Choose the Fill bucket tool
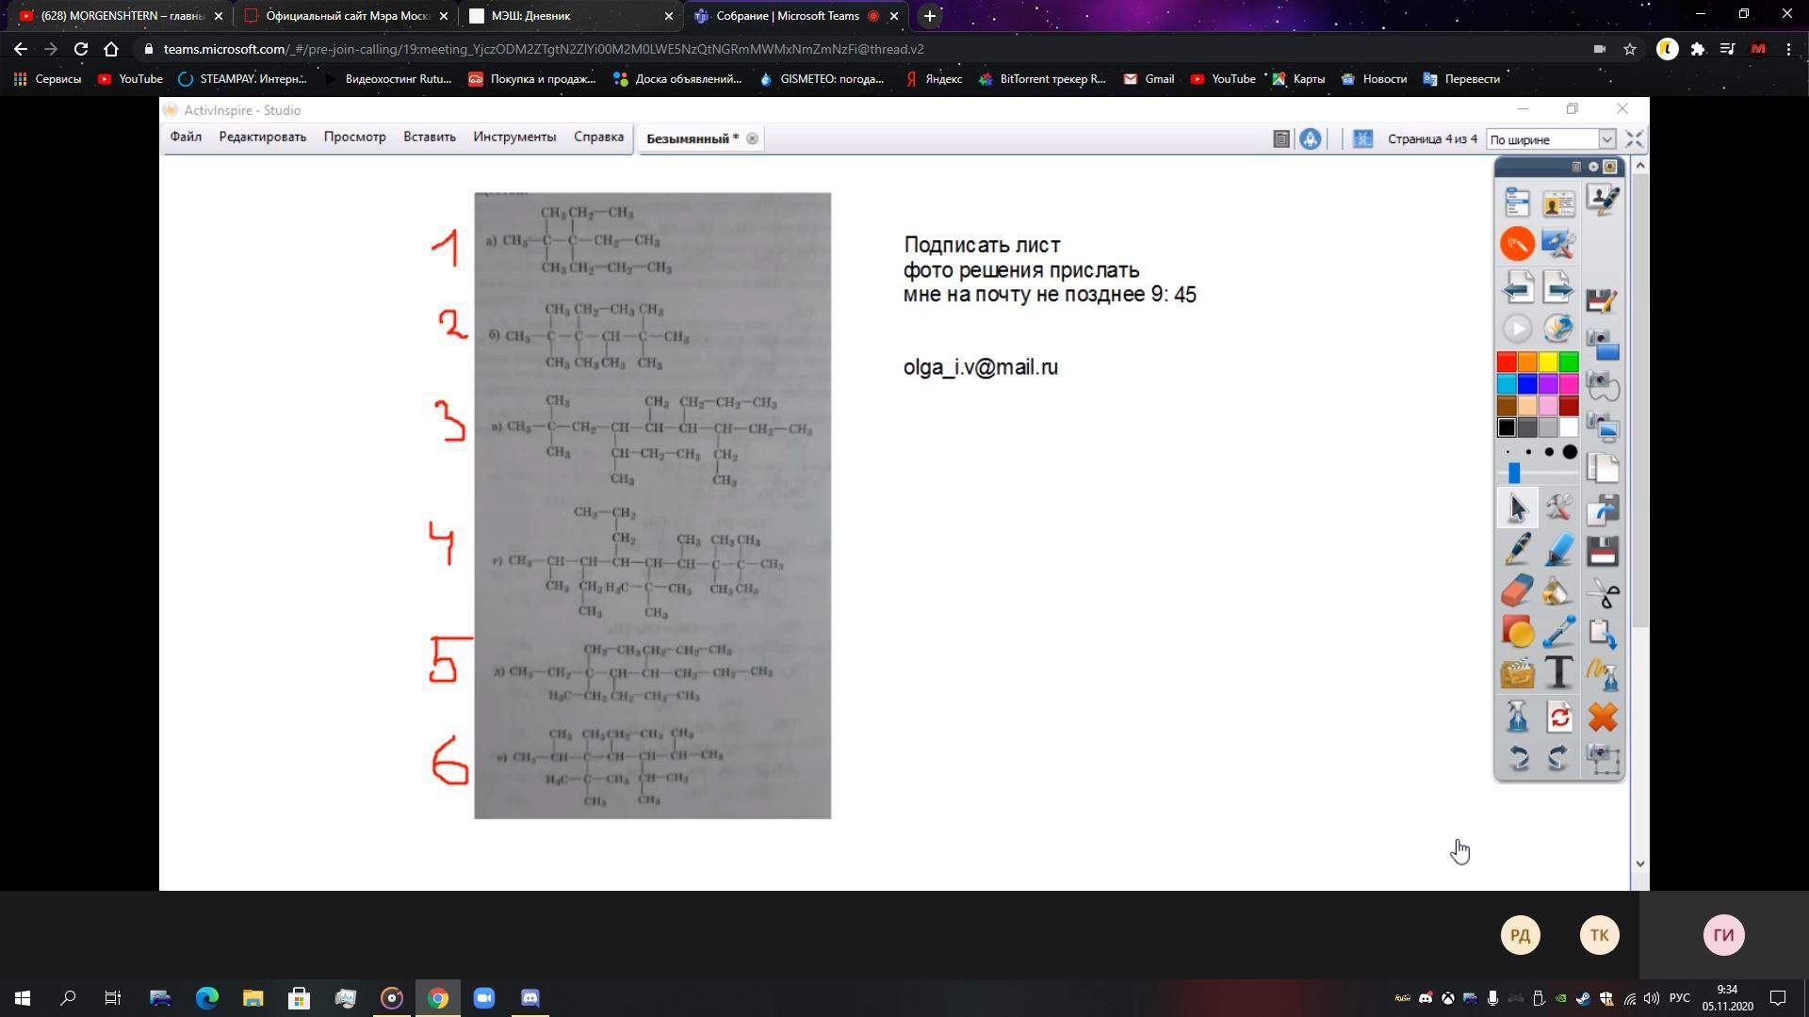The height and width of the screenshot is (1017, 1809). click(x=1558, y=591)
